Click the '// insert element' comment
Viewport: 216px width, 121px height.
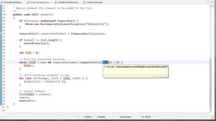(32, 91)
